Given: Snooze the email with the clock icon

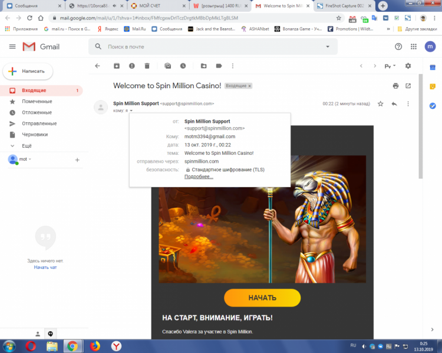Looking at the screenshot, I should pos(183,66).
